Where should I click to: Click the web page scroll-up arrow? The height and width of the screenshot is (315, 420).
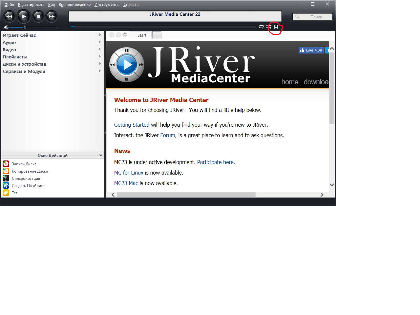(x=332, y=49)
